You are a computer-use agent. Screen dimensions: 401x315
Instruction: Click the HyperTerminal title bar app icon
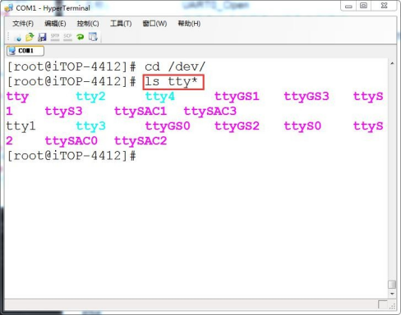8,7
